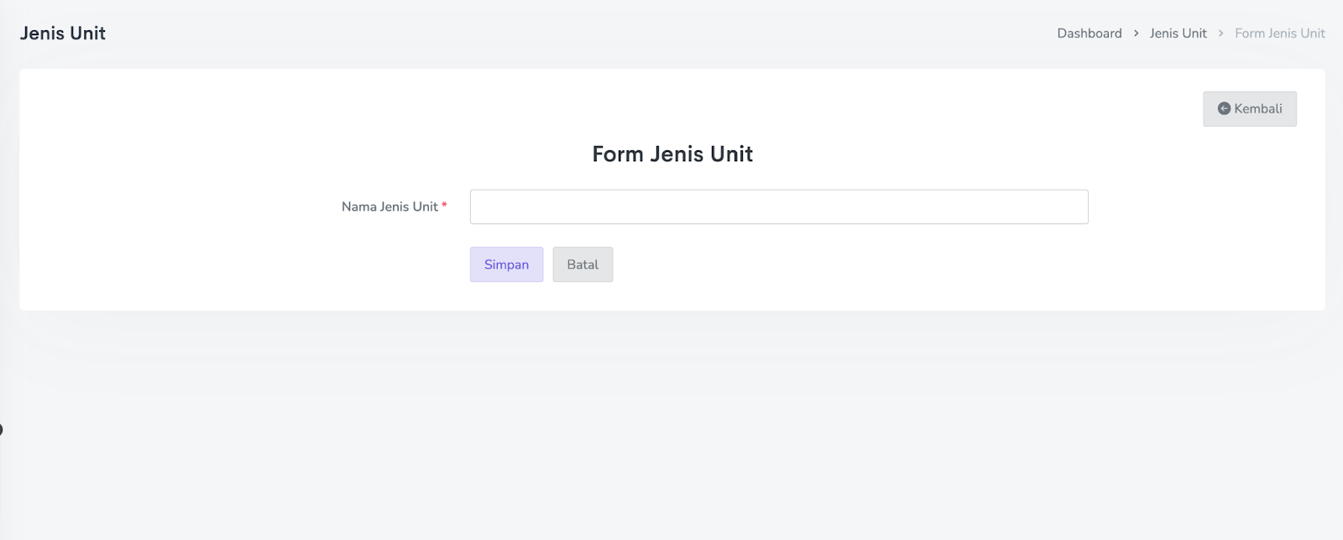Click the Nama Jenis Unit label
Screen dimensions: 1343x540
pos(389,207)
